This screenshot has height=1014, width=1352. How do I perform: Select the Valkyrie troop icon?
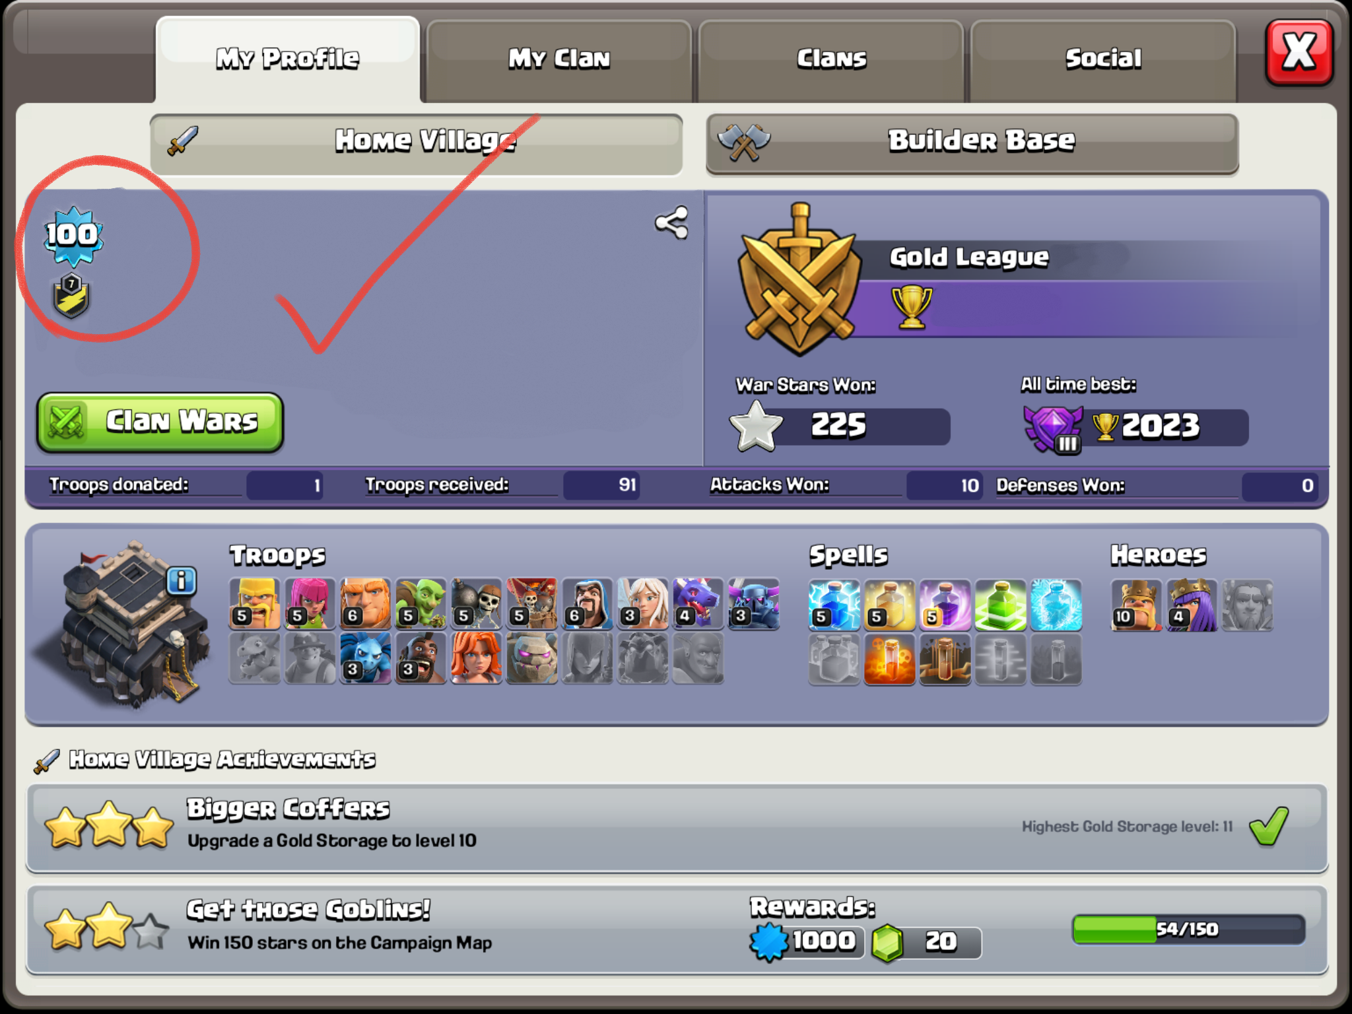[x=476, y=658]
